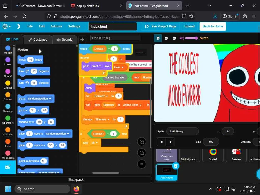This screenshot has width=260, height=195.
Task: Delete the Anti-Piracy sprite
Action: (176, 166)
